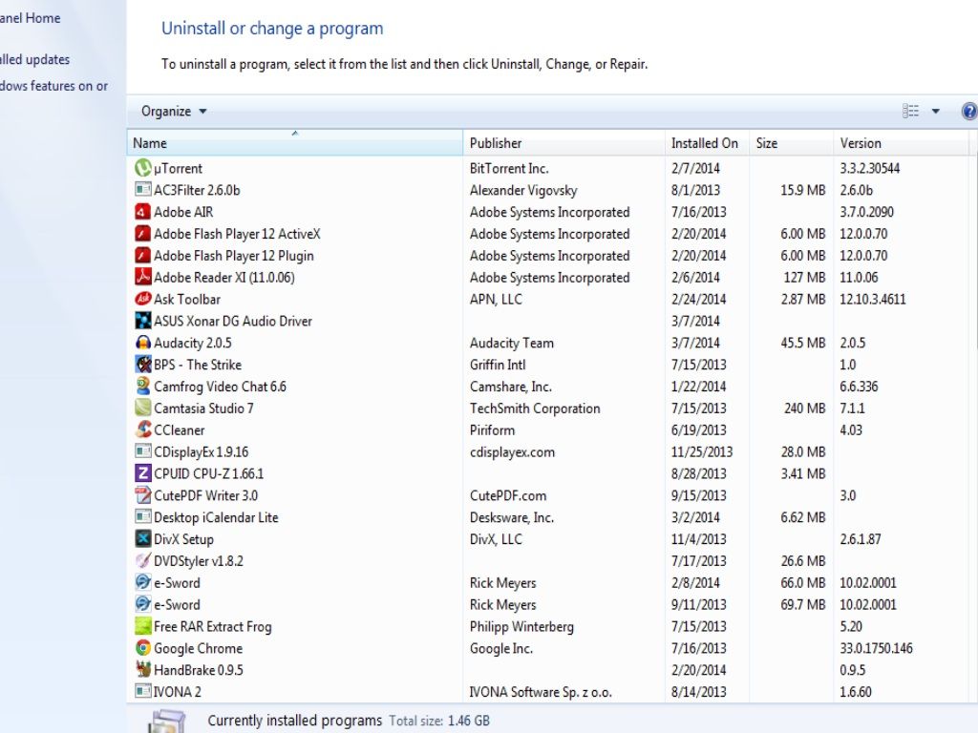Click the HandBrake 0.9.5 icon
The image size is (978, 733).
coord(143,670)
